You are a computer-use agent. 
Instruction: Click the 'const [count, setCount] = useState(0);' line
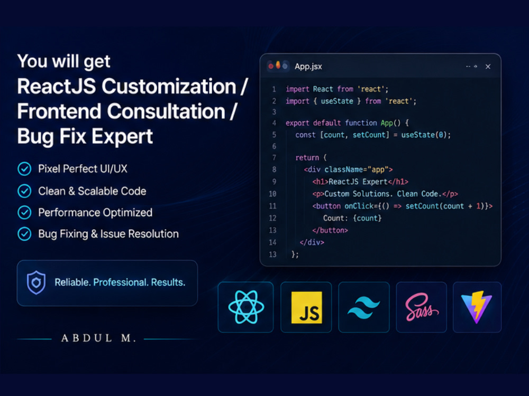373,135
